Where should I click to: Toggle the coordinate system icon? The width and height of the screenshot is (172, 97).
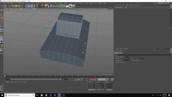coord(37,6)
